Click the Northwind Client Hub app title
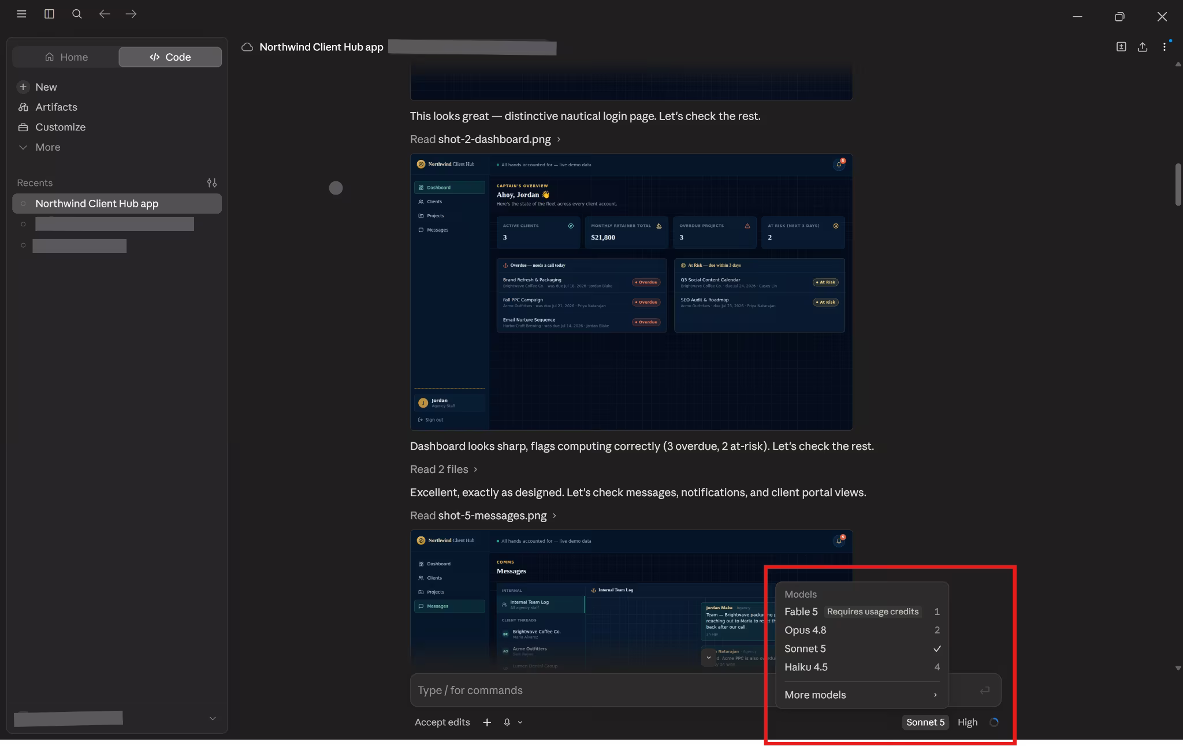 tap(321, 47)
